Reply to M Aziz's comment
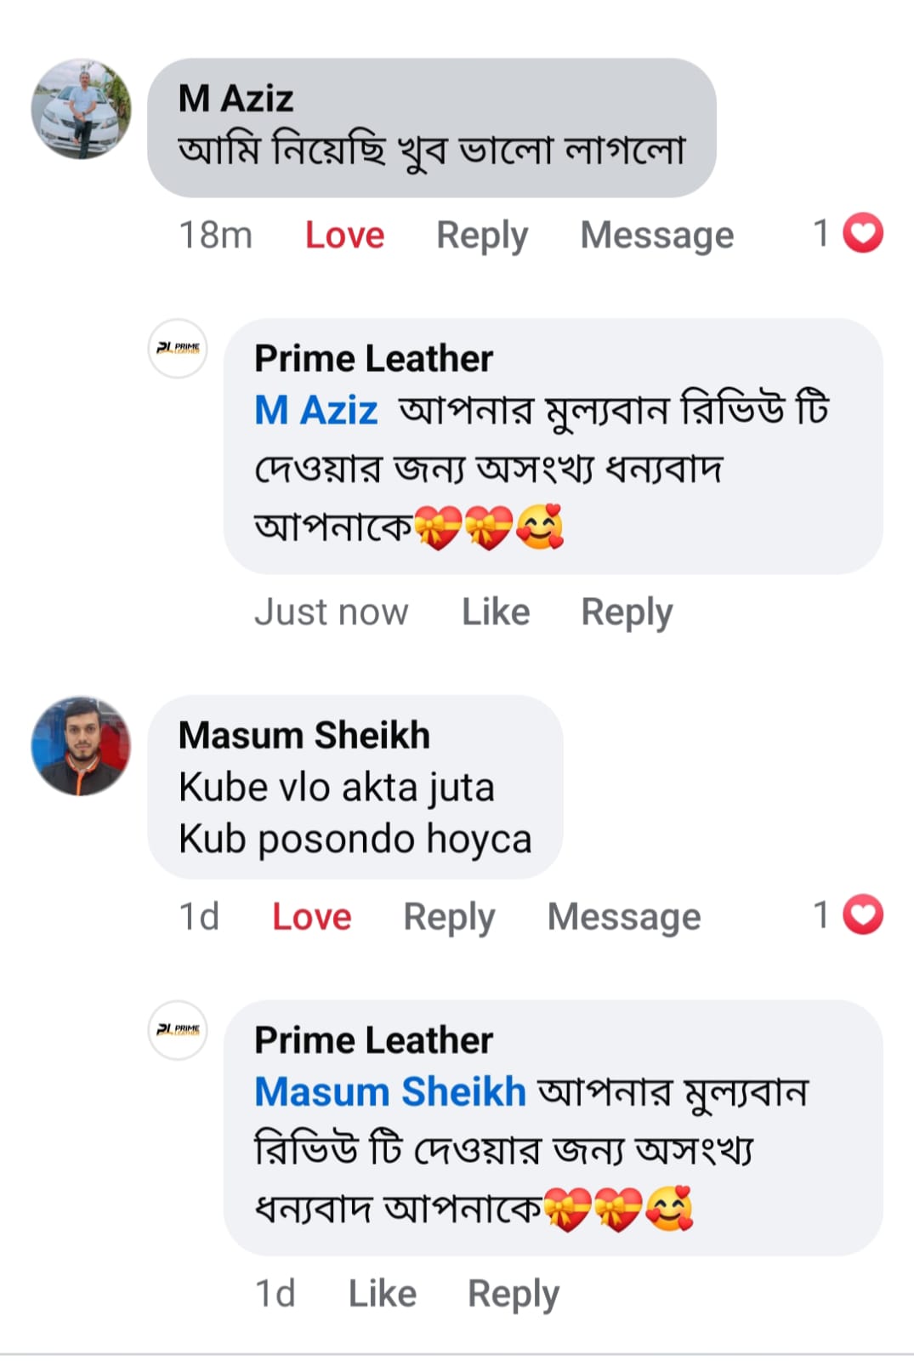 (482, 236)
